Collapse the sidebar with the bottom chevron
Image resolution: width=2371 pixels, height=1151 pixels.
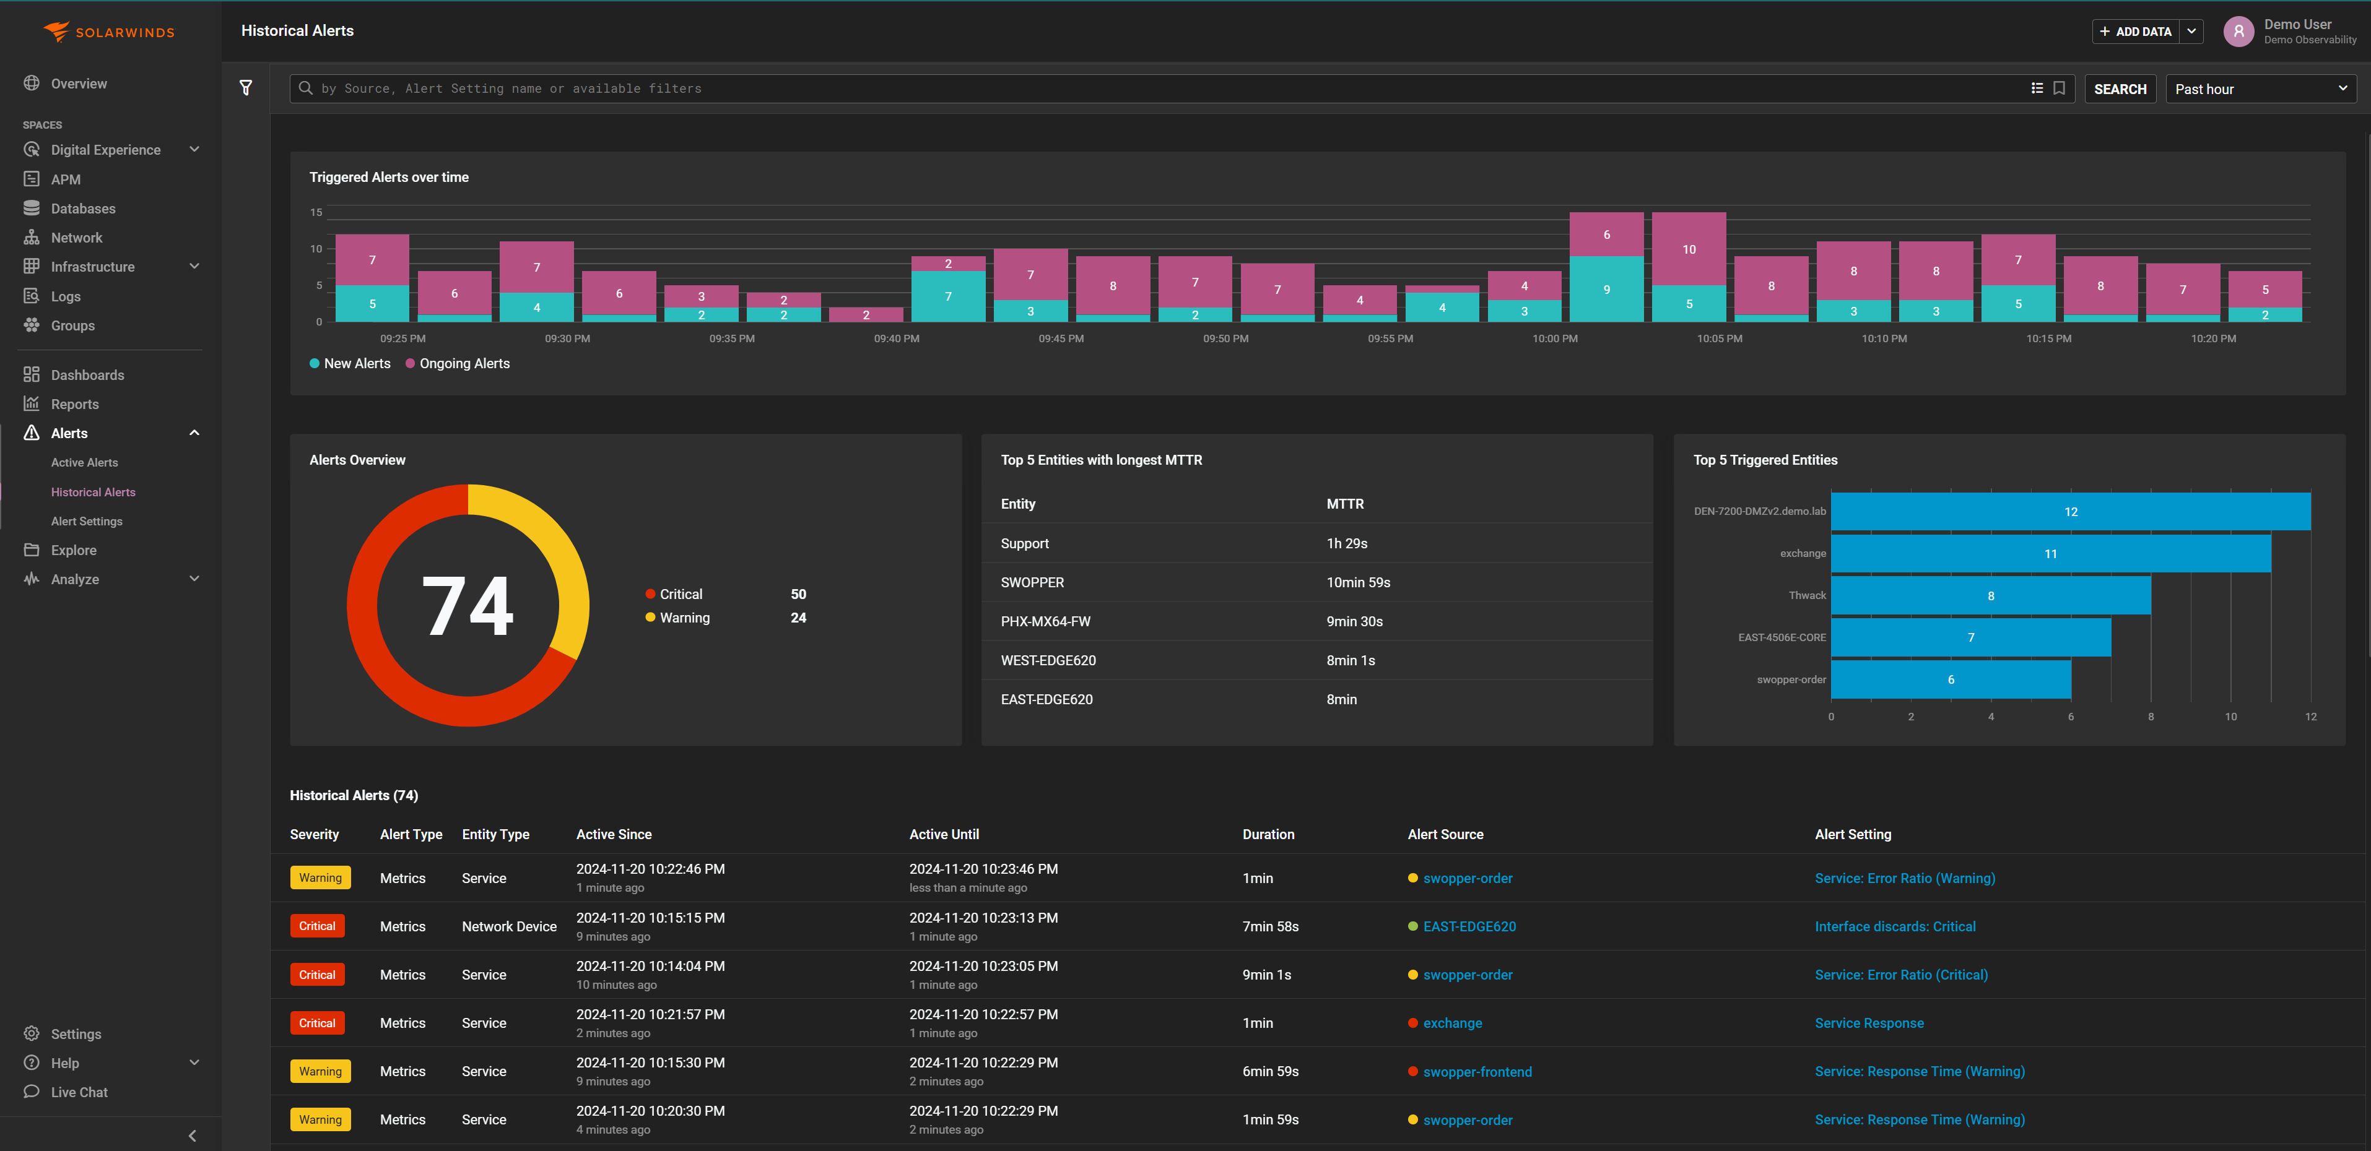pos(193,1134)
